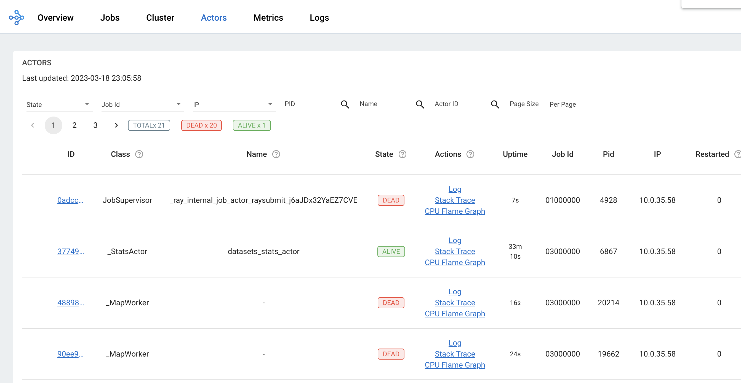Open actor 37749 details link
Viewport: 741px width, 383px height.
[70, 251]
